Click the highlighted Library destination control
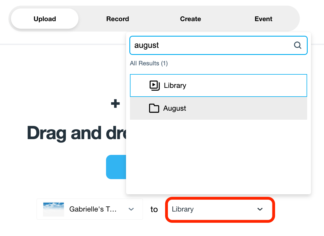Screen dimensions: 324x236 coord(220,210)
